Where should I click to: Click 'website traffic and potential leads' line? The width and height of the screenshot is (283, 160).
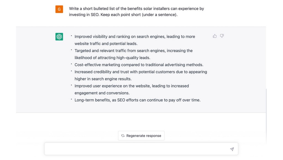(x=106, y=44)
